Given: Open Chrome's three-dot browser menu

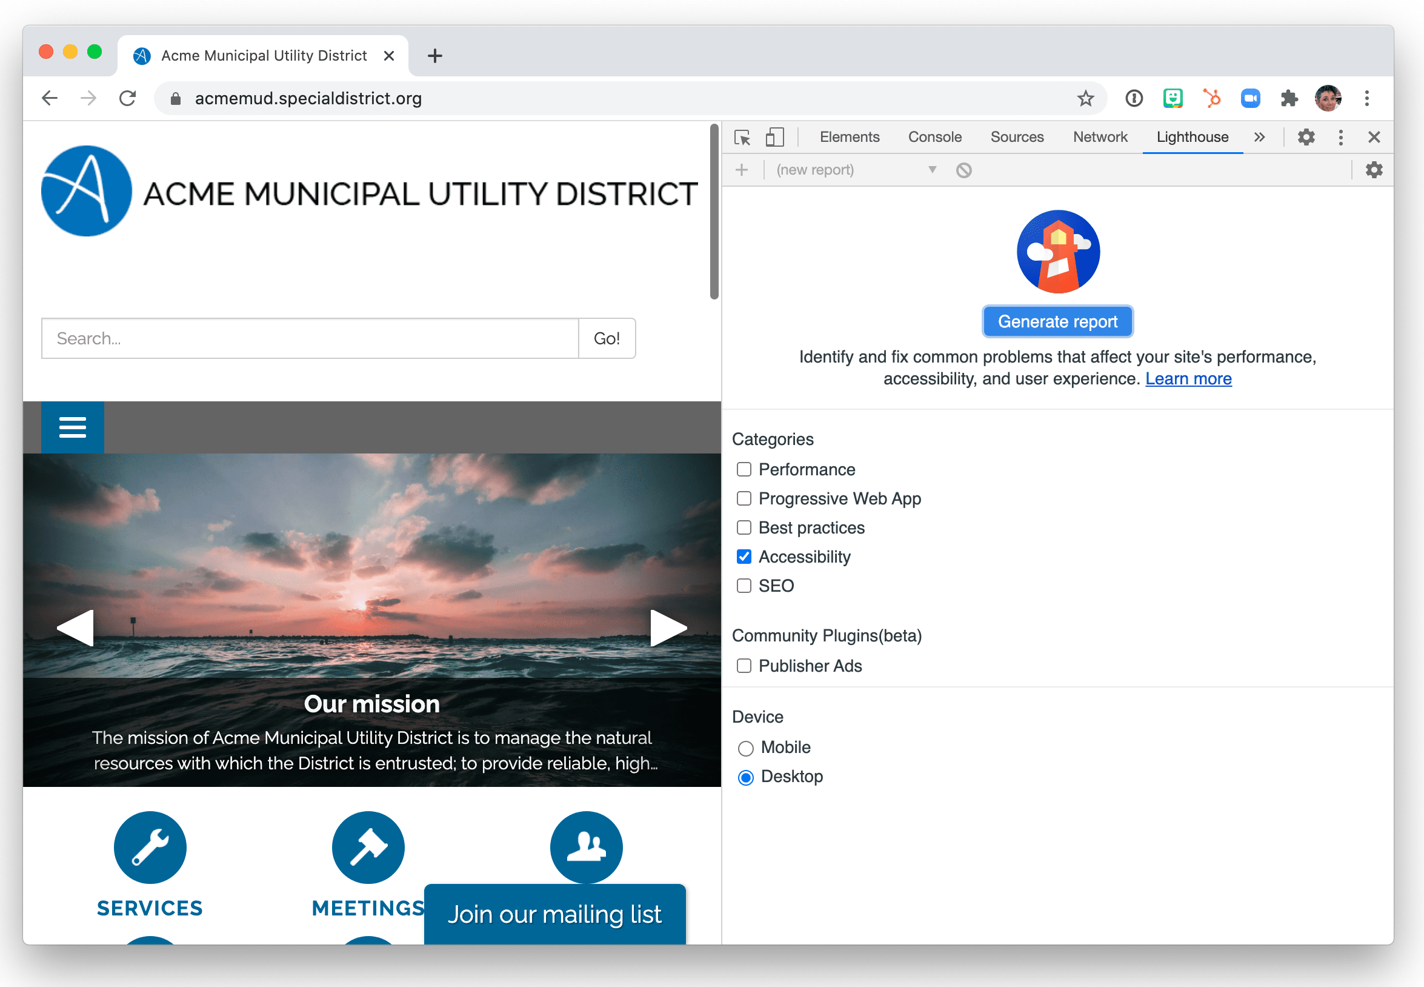Looking at the screenshot, I should pos(1367,98).
